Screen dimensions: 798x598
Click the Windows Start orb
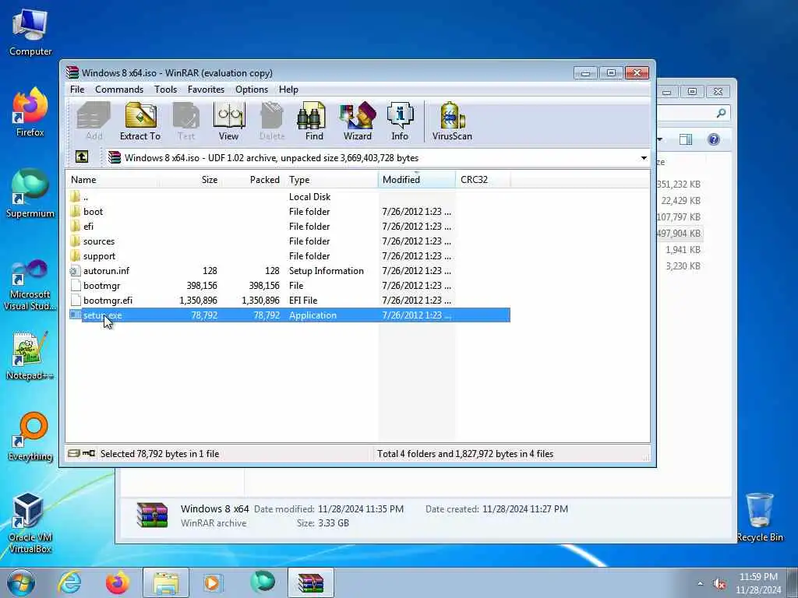[x=21, y=582]
